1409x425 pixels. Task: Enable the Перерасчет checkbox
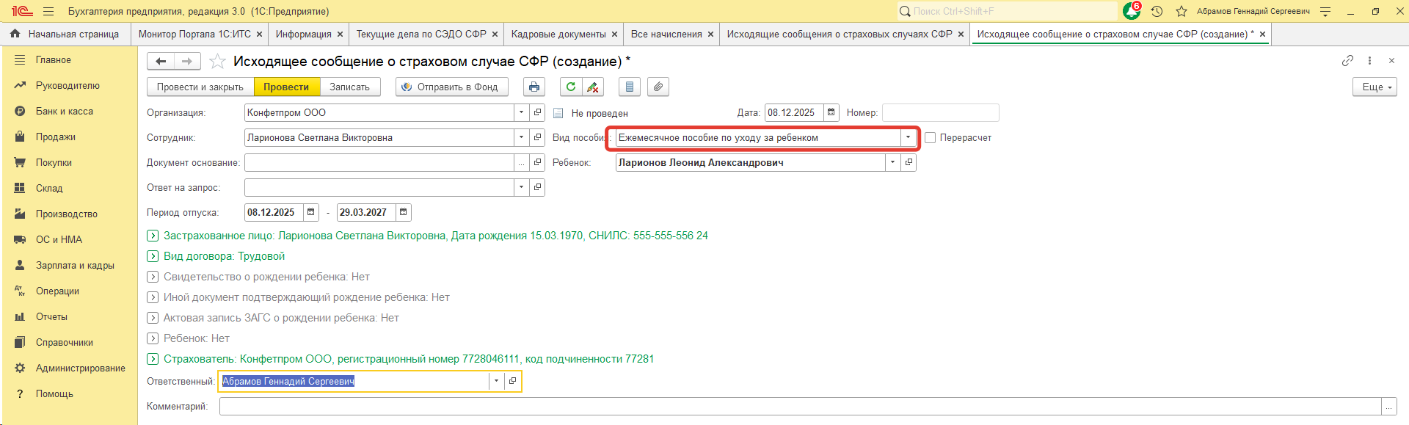(x=931, y=138)
